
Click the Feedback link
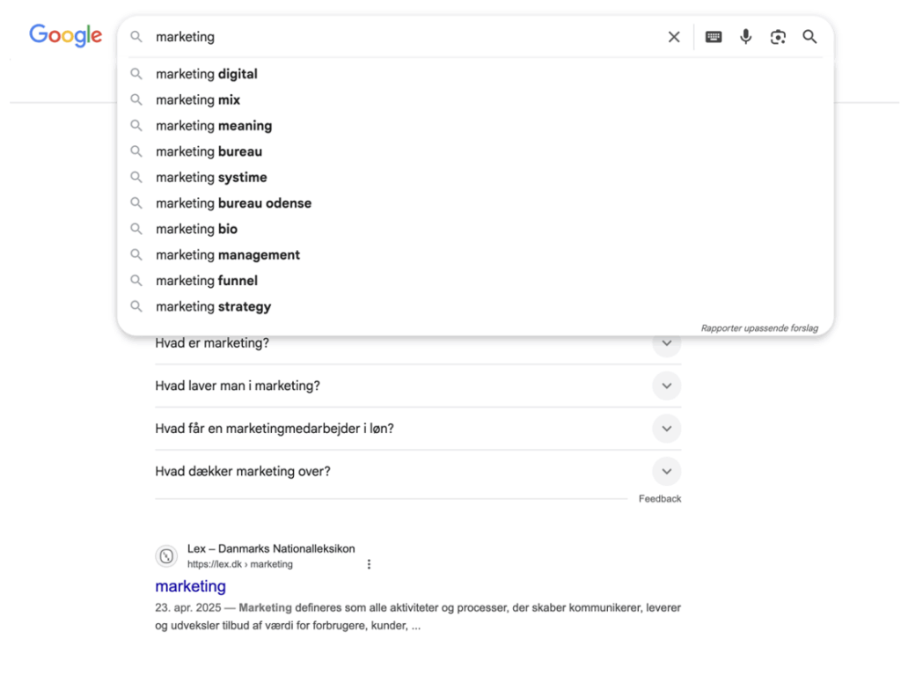(660, 499)
